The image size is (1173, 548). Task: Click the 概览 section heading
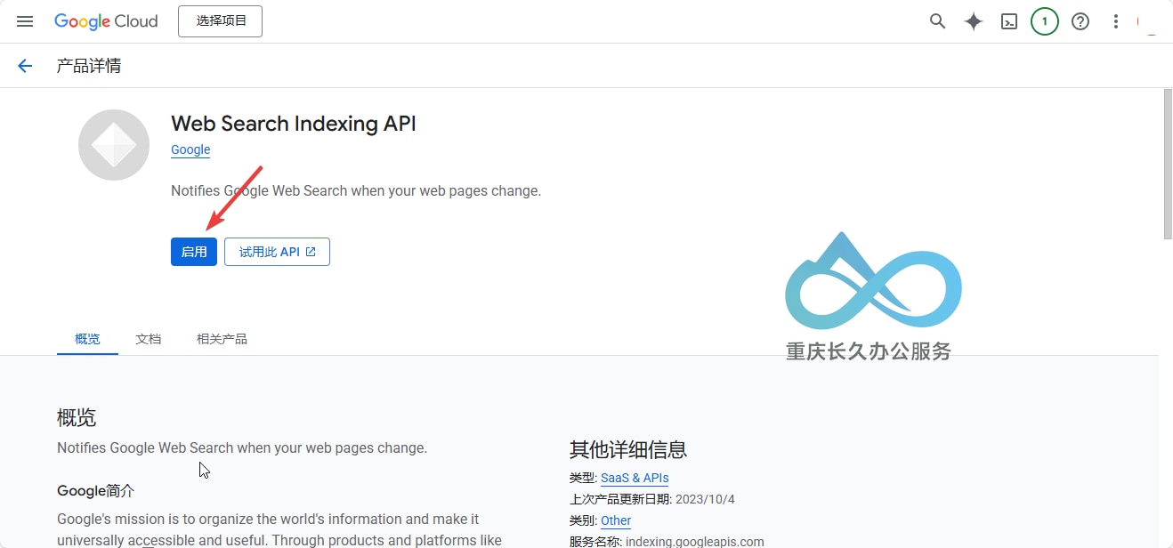[77, 417]
